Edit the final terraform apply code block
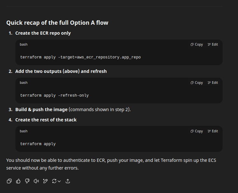 click(213, 131)
